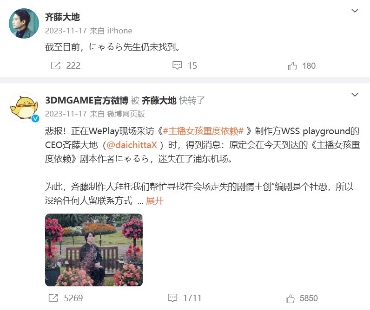Expand options chevron on 3DMGAME post
370x310 pixels.
(355, 95)
